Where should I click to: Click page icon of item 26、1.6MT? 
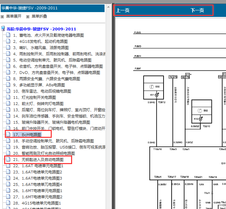tap(8, 190)
